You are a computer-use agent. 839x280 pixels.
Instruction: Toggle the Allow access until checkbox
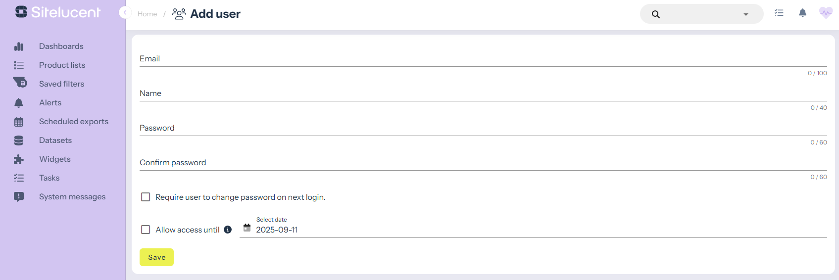[146, 230]
